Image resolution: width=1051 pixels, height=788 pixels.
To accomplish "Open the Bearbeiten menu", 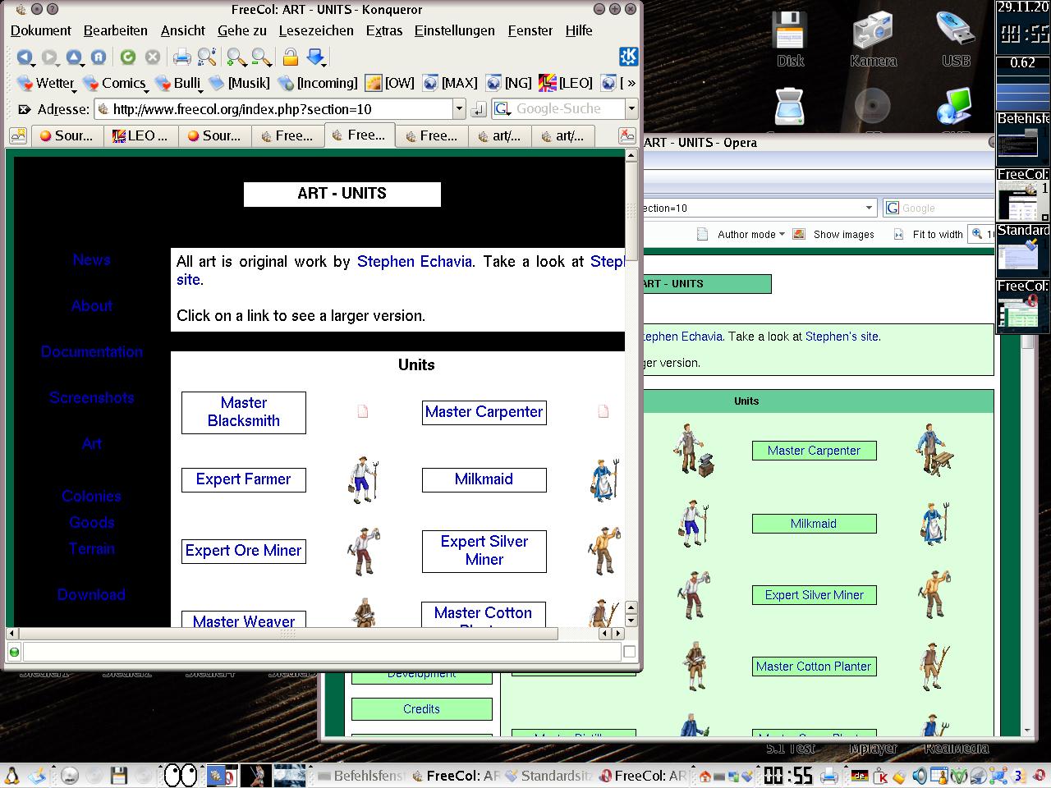I will click(x=116, y=30).
